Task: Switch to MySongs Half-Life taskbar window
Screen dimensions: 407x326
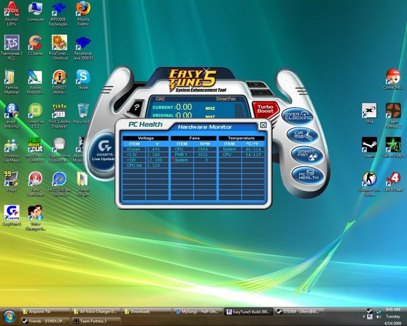Action: coord(198,312)
